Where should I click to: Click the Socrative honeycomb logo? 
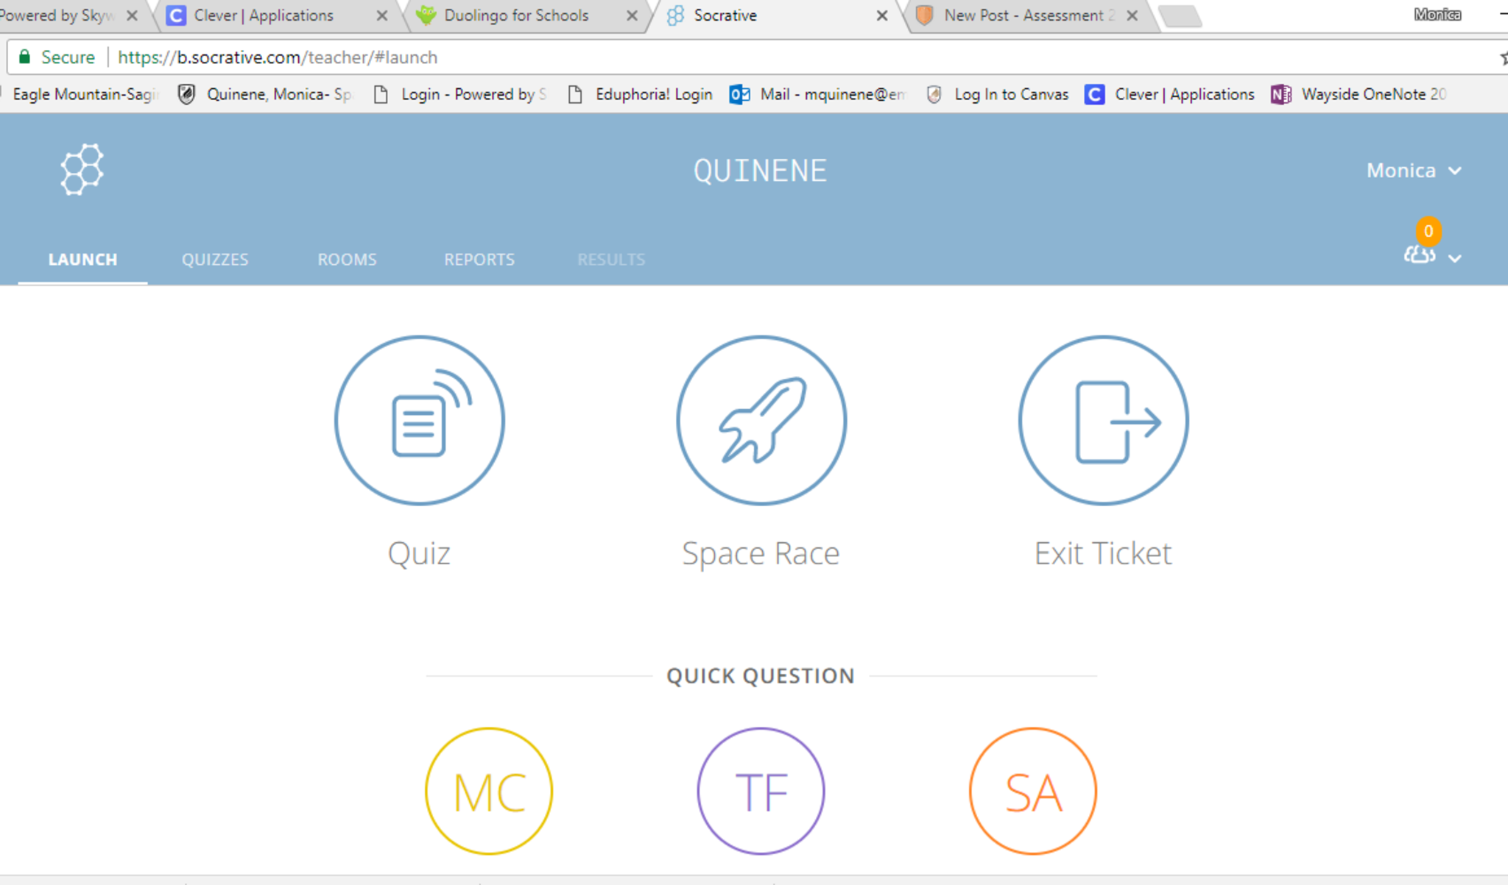click(82, 170)
